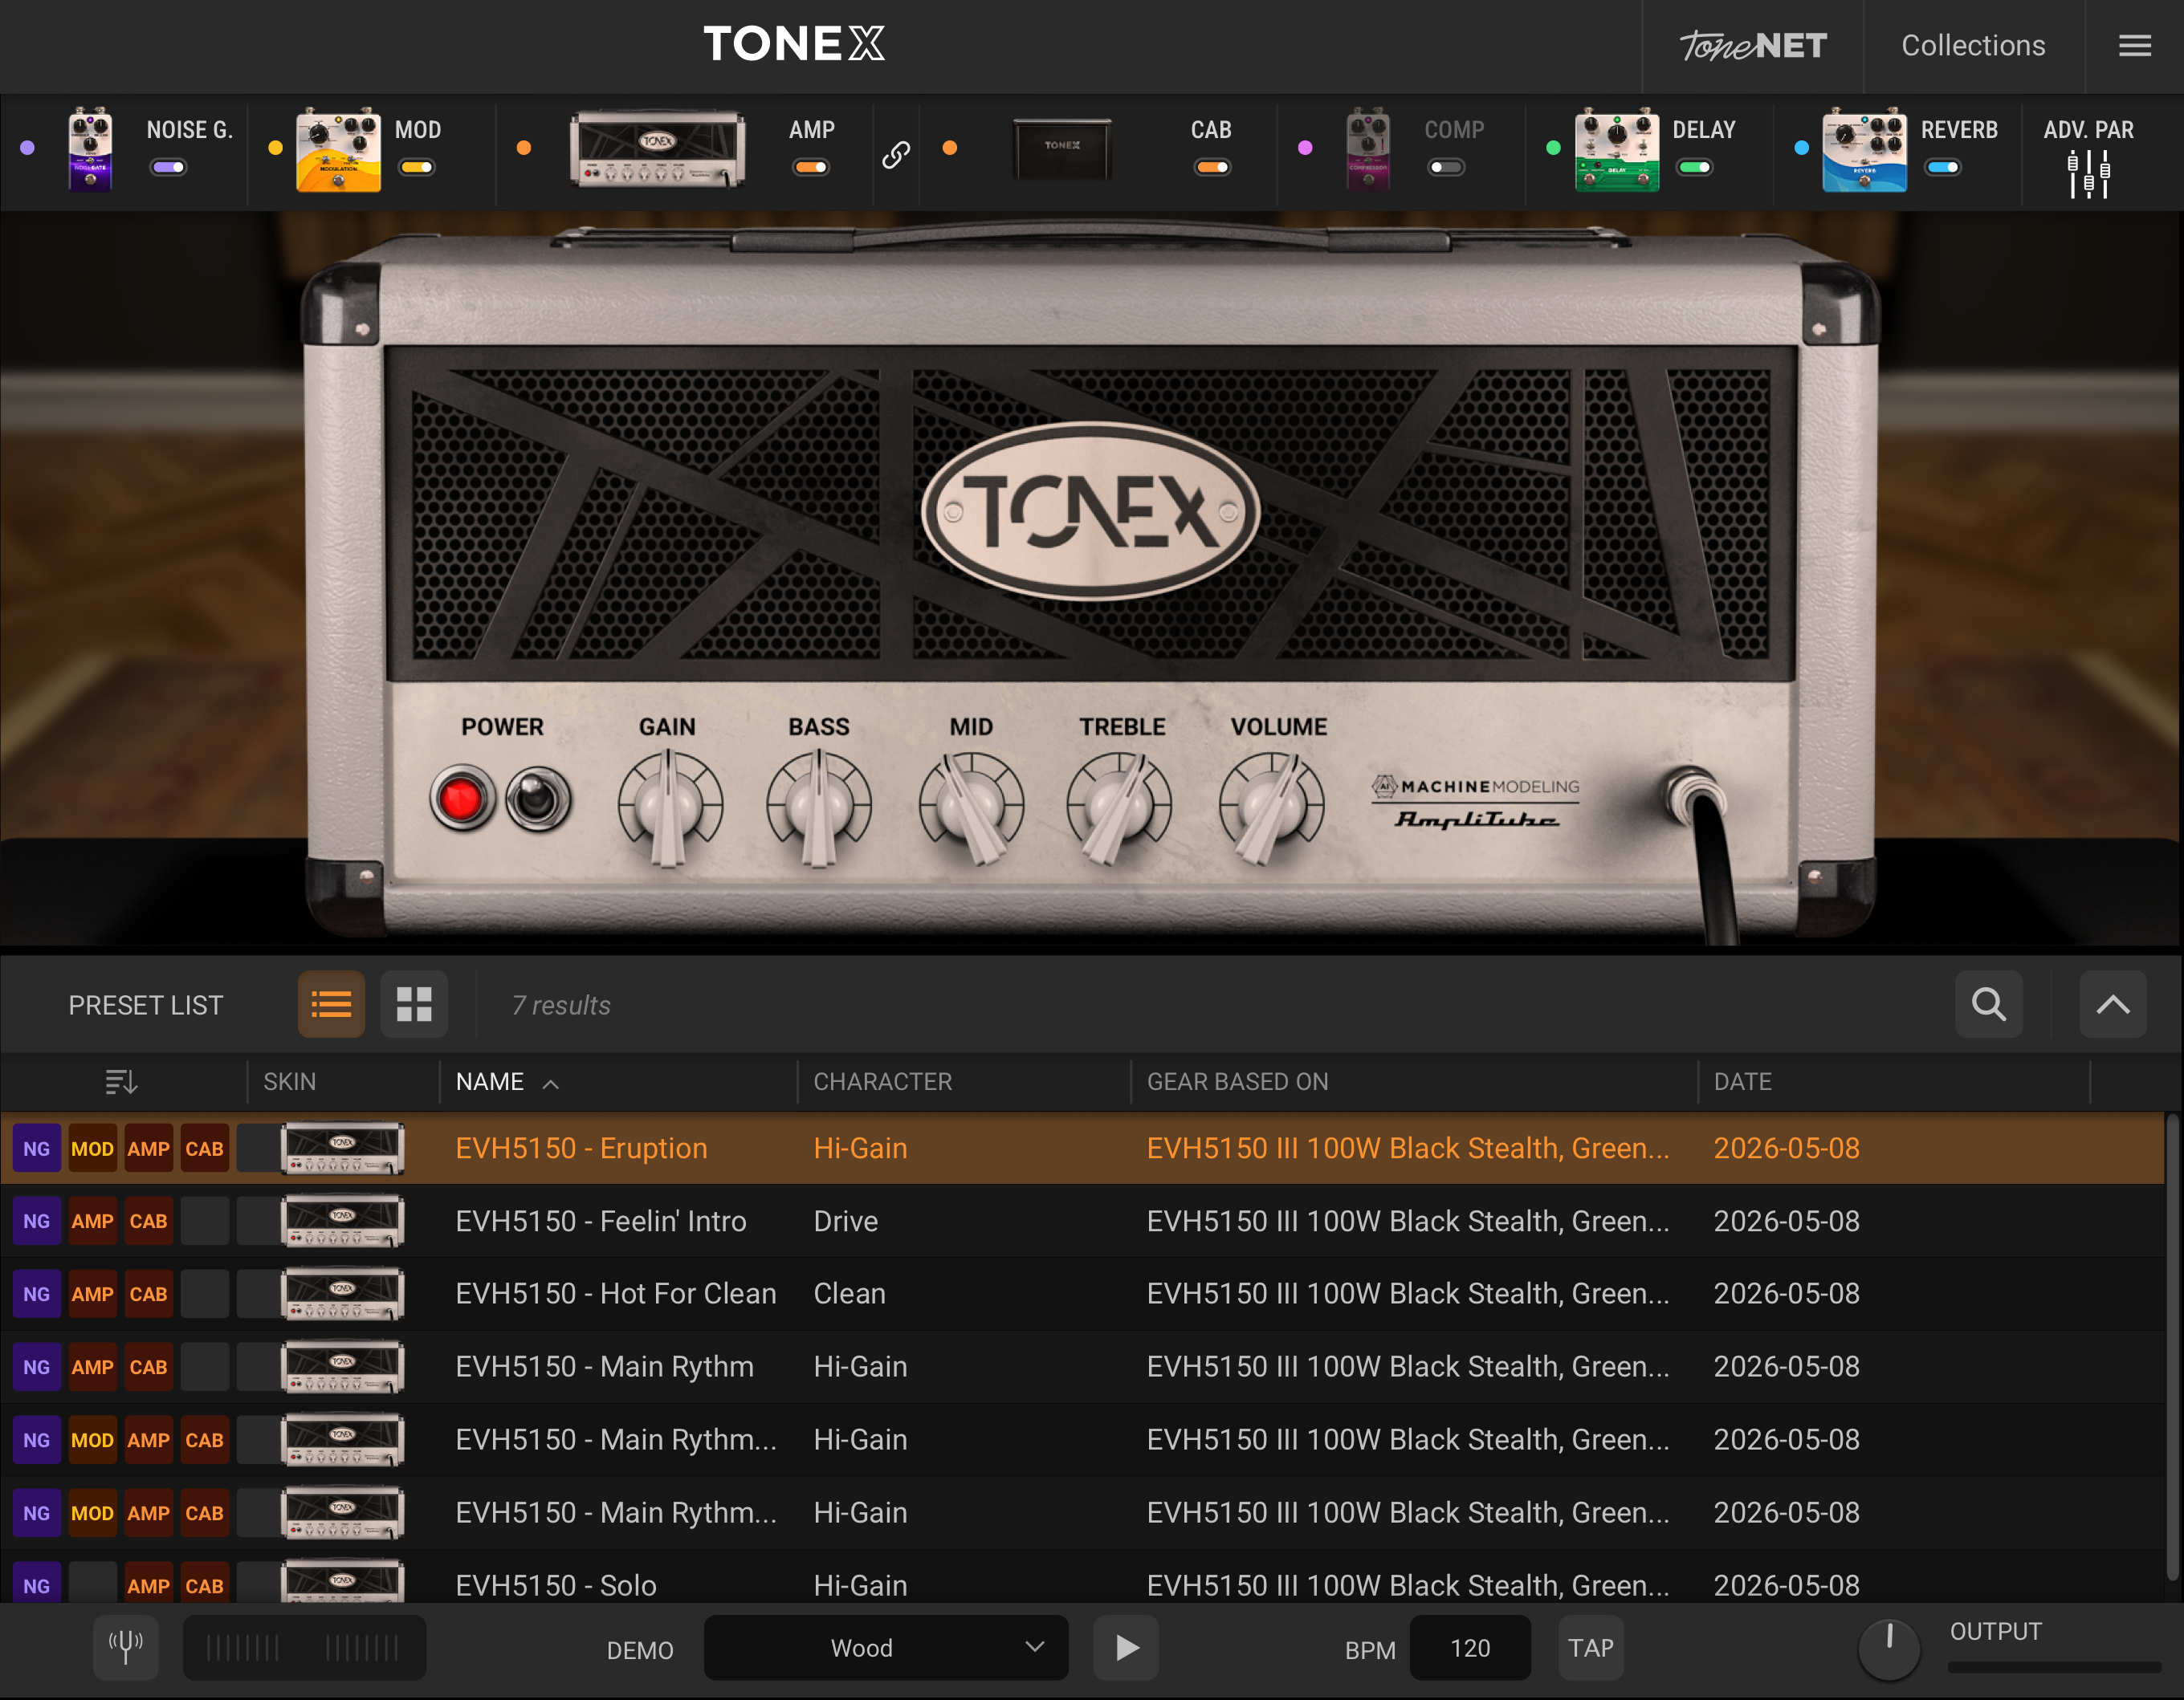The height and width of the screenshot is (1700, 2184).
Task: Click MOD badge on Eruption row
Action: pyautogui.click(x=92, y=1149)
